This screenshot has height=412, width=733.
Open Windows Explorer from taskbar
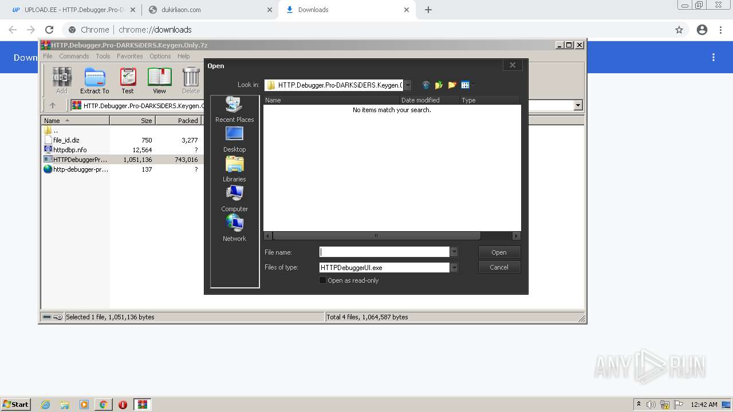(x=65, y=405)
